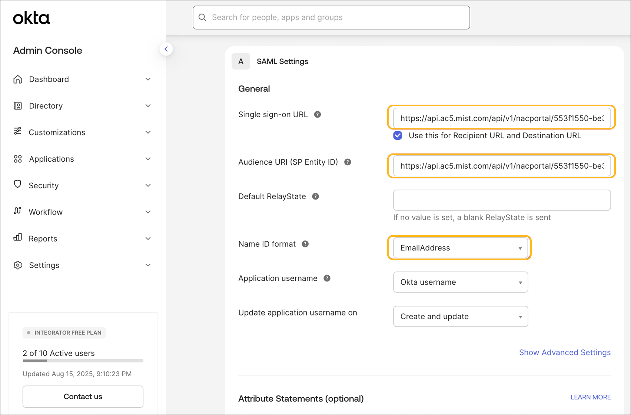Click the LEARN MORE link
Viewport: 631px width, 415px height.
tap(590, 397)
